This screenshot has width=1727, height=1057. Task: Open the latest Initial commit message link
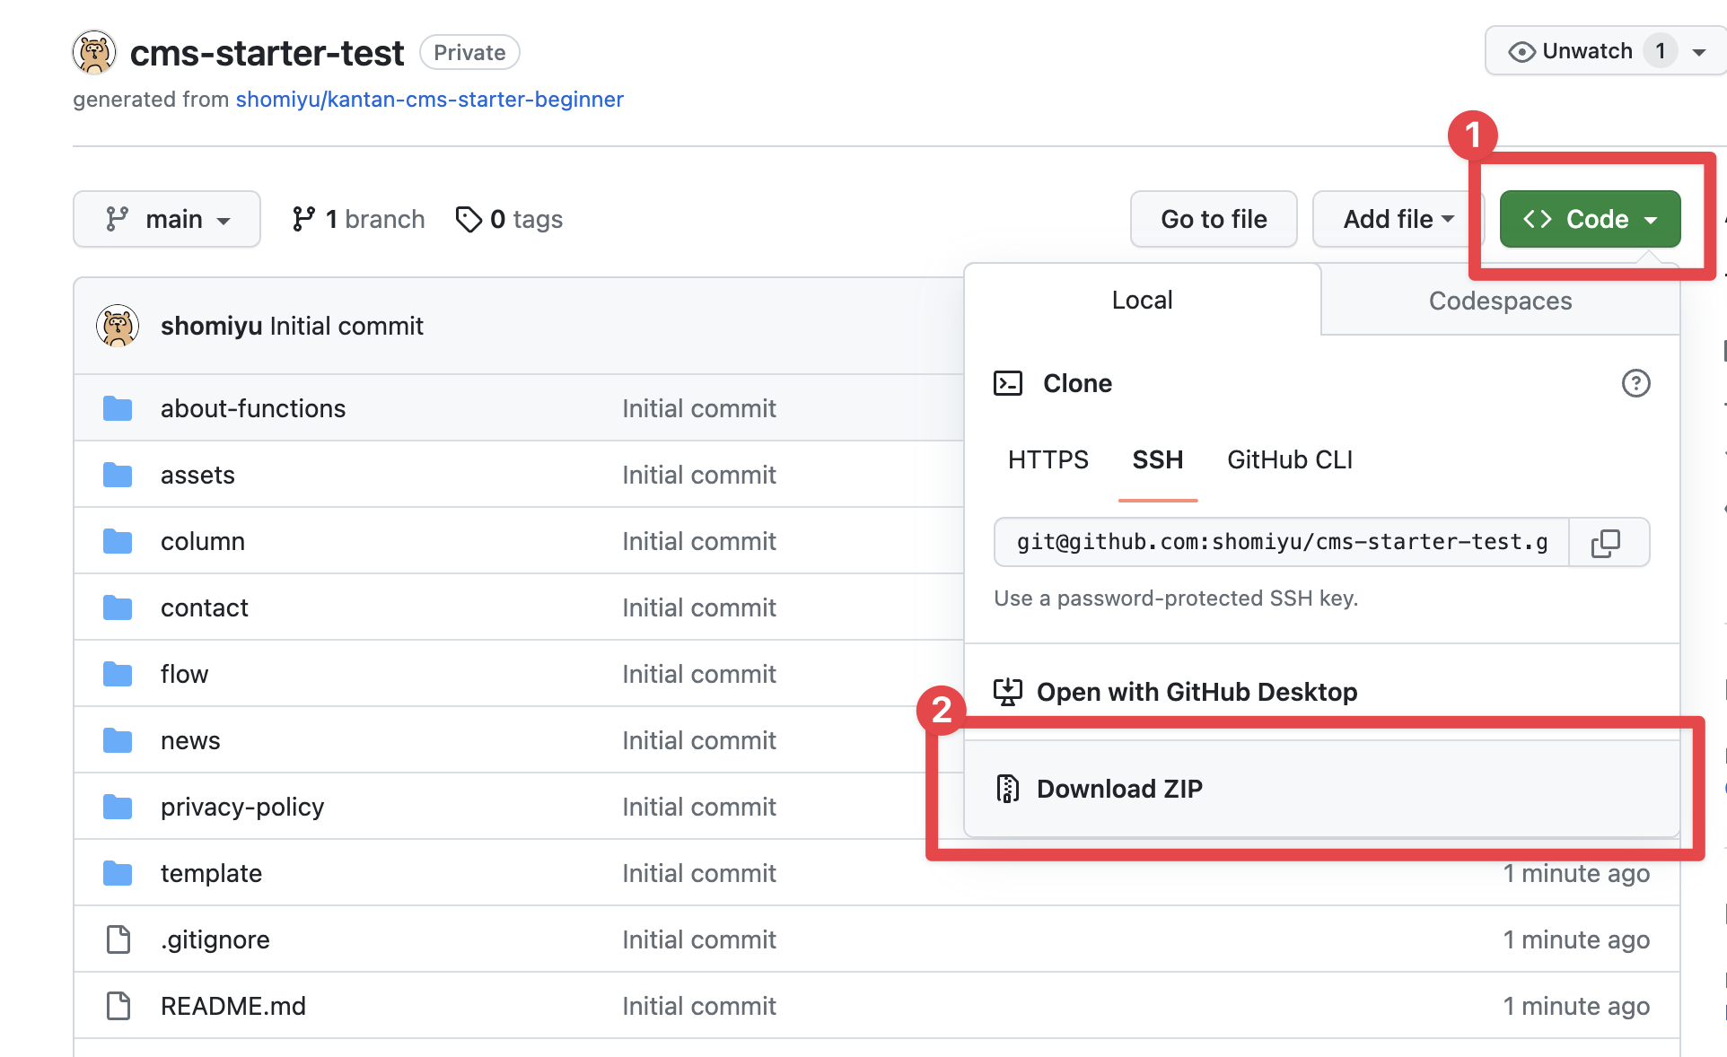pyautogui.click(x=346, y=326)
